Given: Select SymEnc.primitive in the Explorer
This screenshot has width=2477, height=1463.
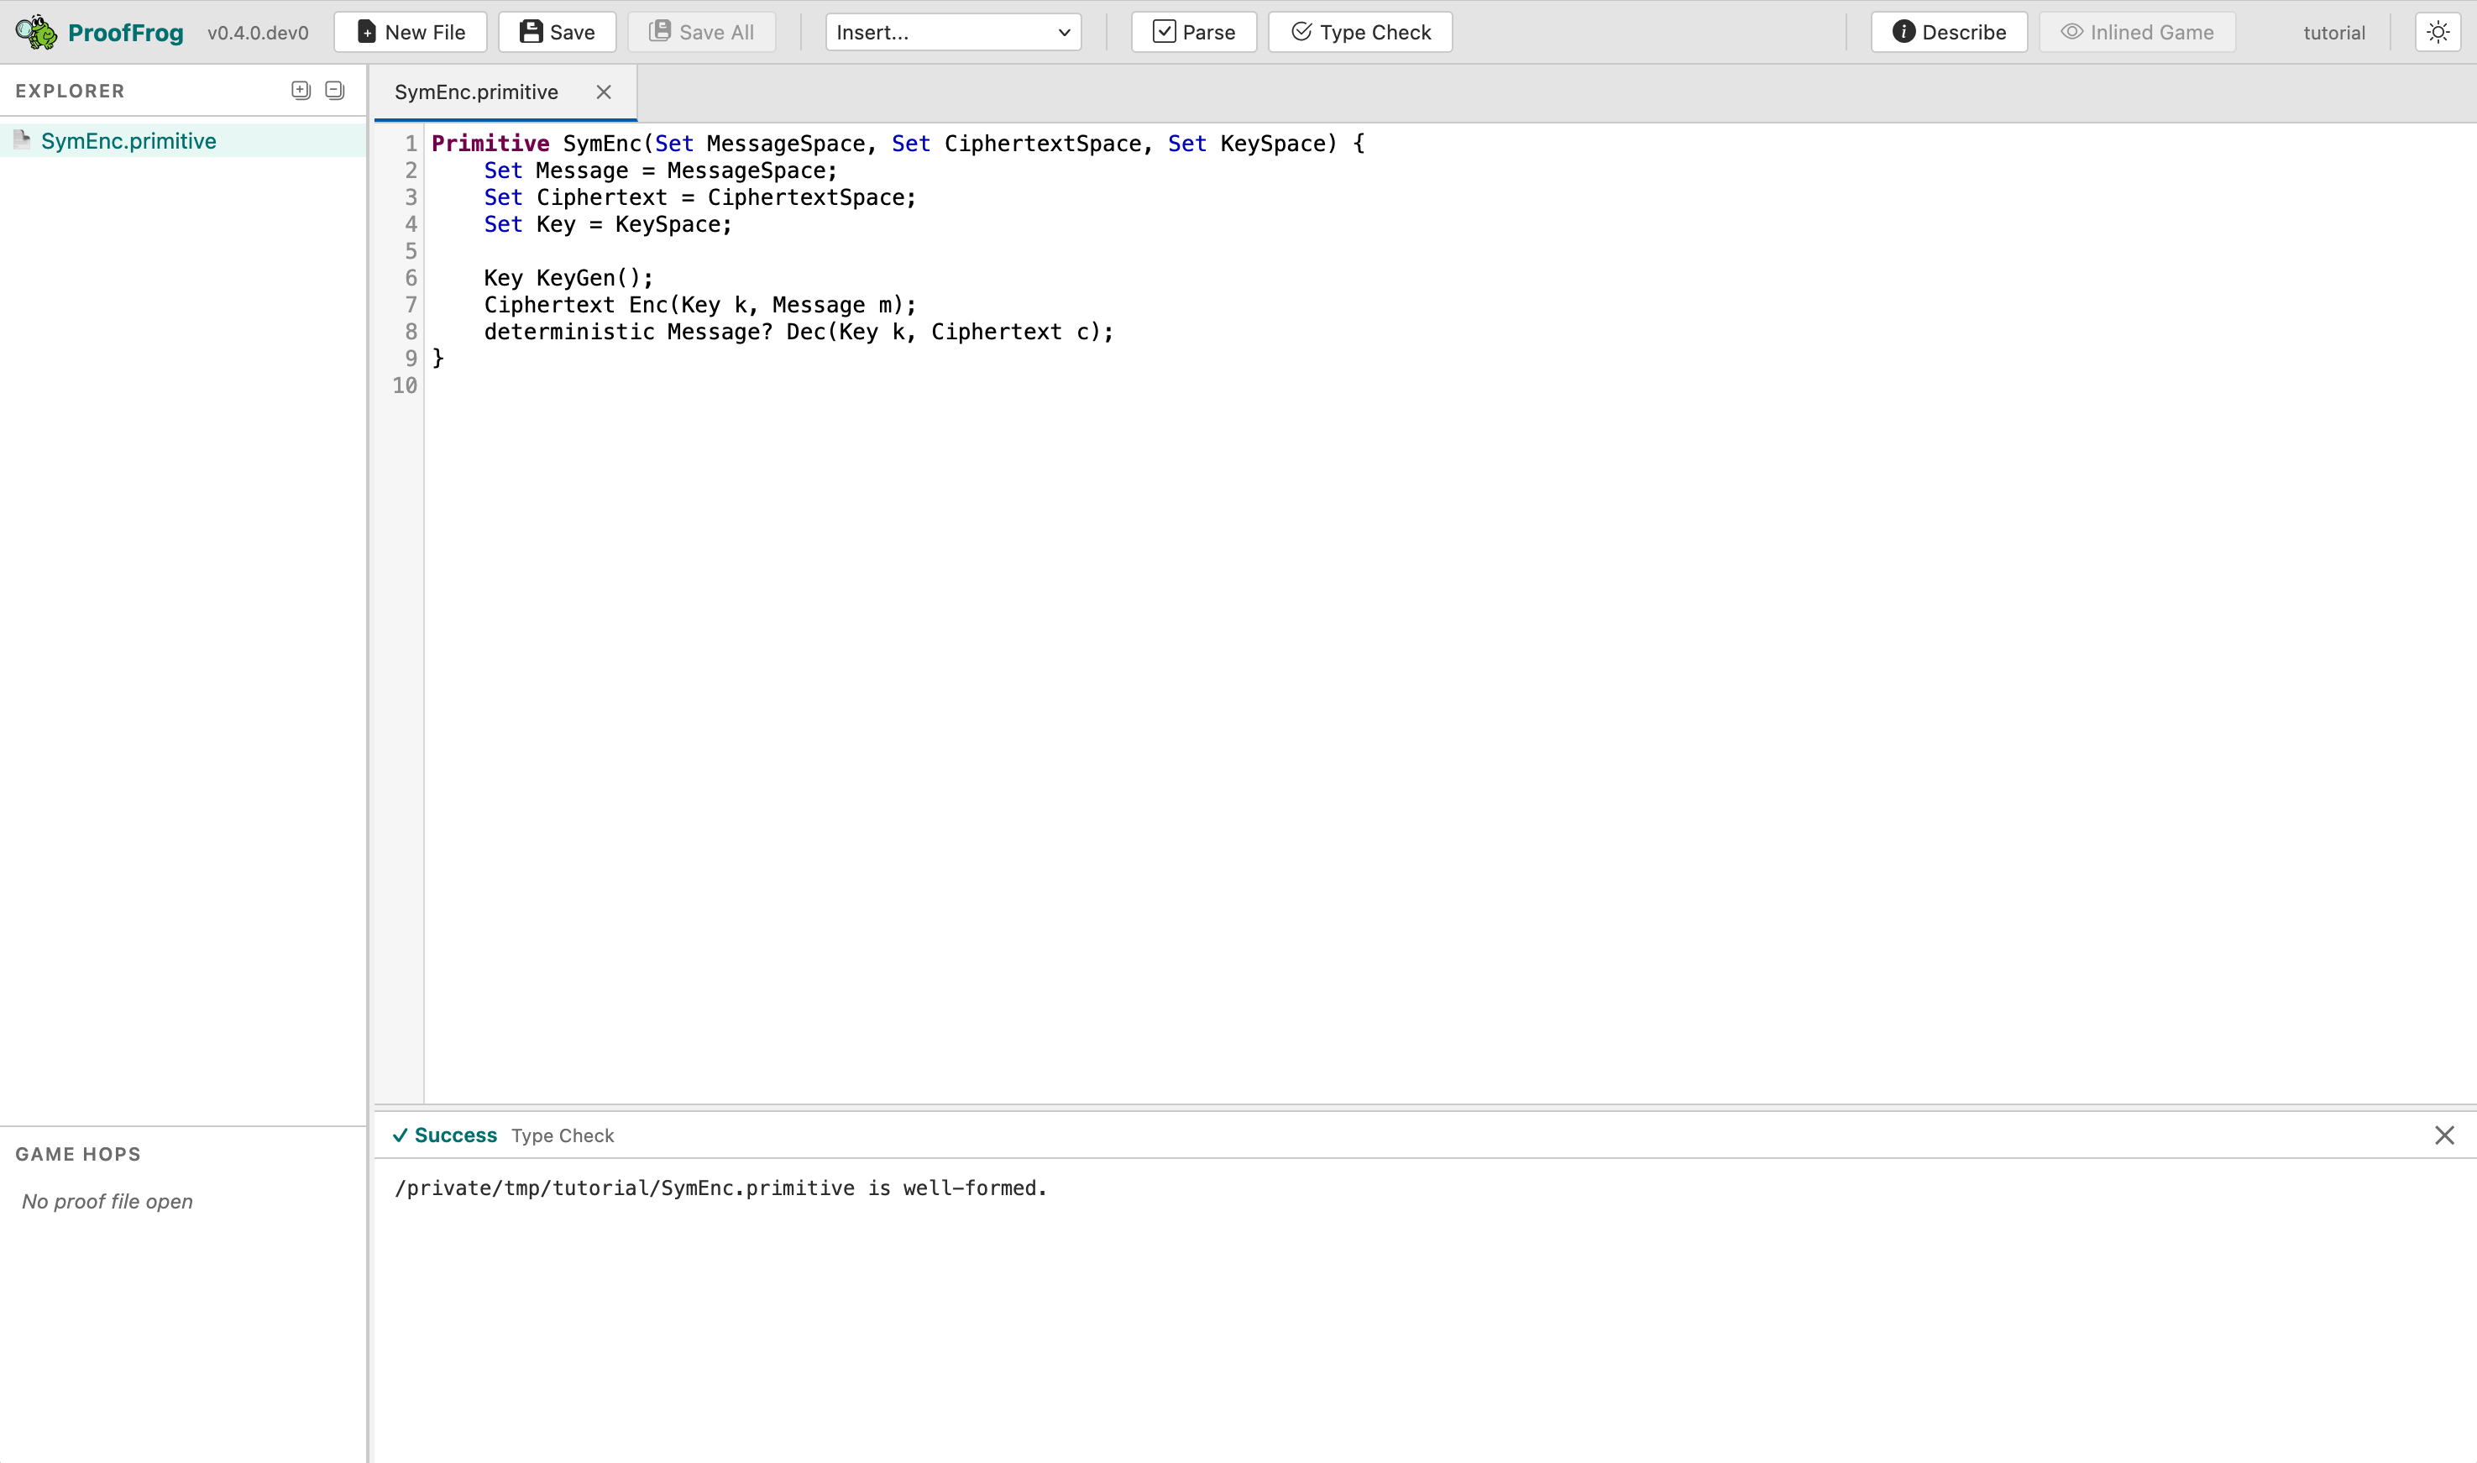Looking at the screenshot, I should pos(127,140).
